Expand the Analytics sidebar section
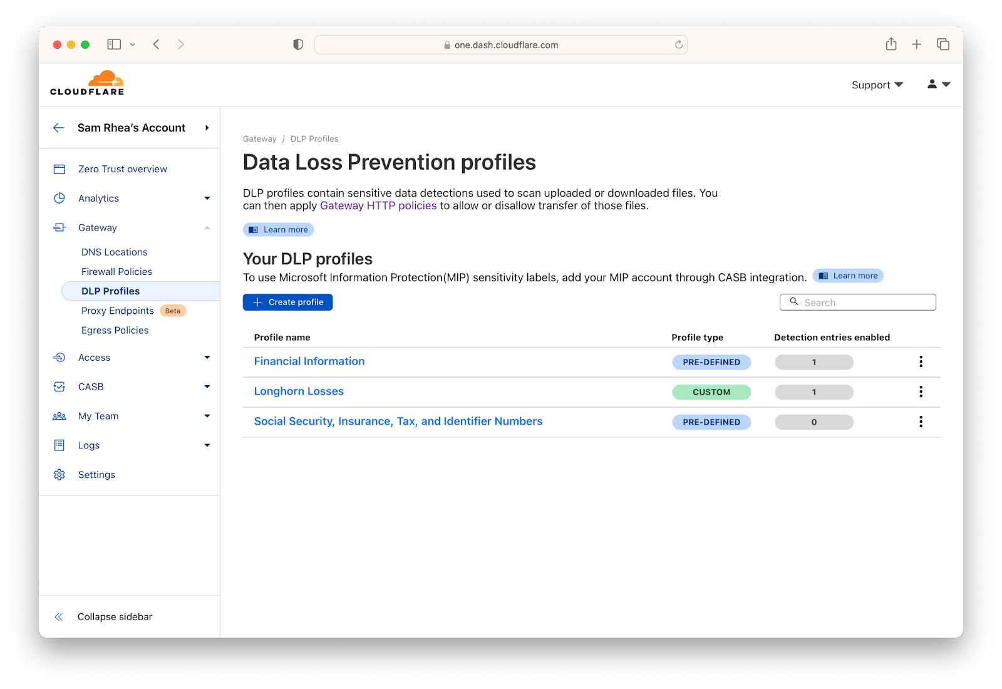This screenshot has width=1002, height=689. coord(207,199)
